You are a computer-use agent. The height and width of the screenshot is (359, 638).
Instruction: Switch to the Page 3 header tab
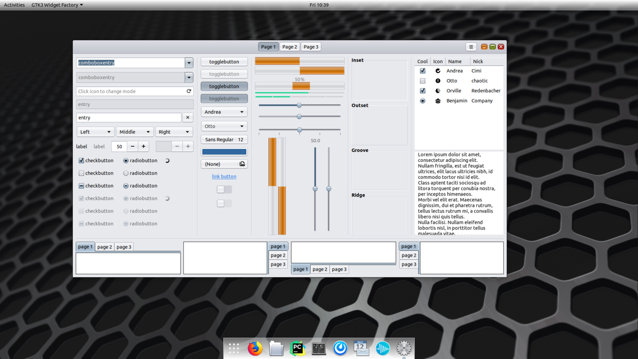coord(311,47)
